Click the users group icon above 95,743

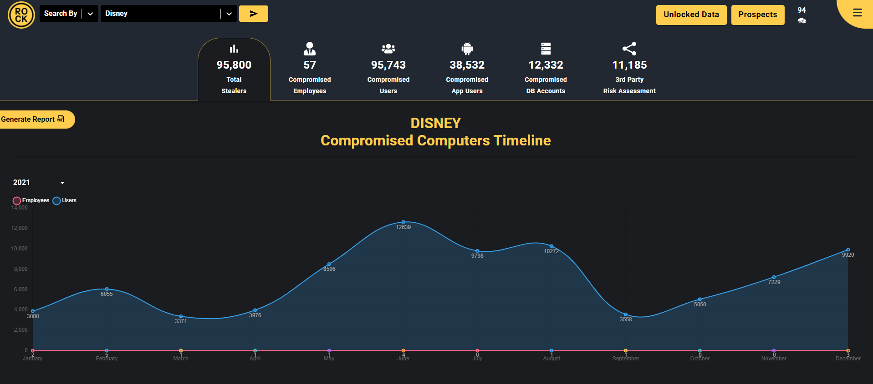388,49
